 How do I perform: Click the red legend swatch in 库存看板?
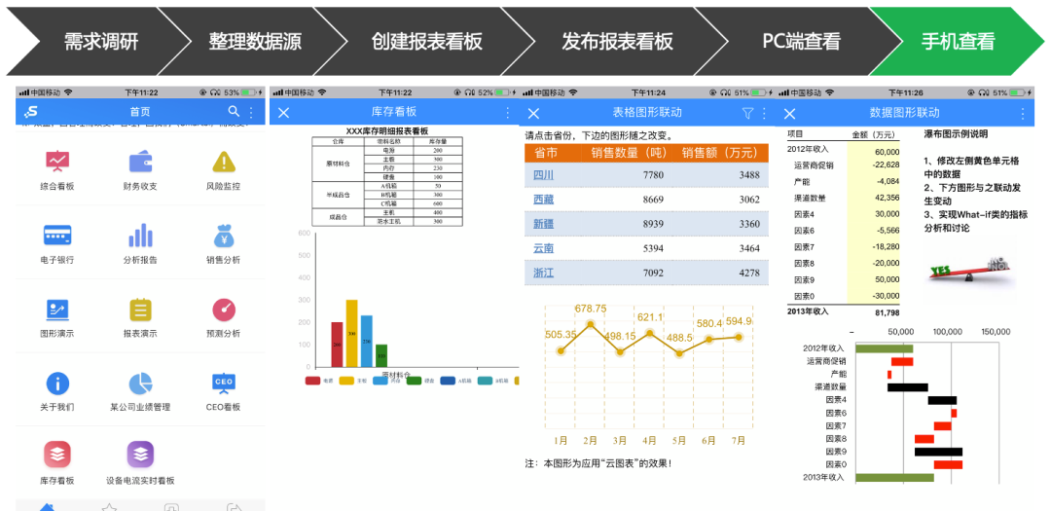coord(312,381)
